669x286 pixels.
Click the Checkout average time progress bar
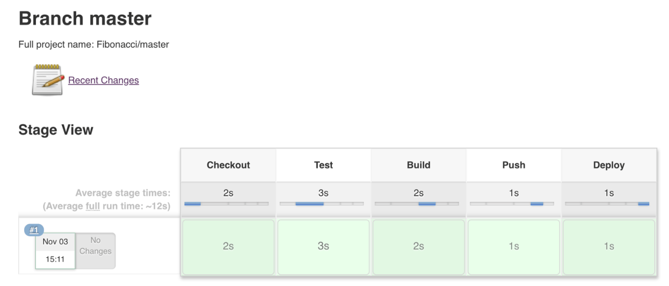pyautogui.click(x=227, y=204)
